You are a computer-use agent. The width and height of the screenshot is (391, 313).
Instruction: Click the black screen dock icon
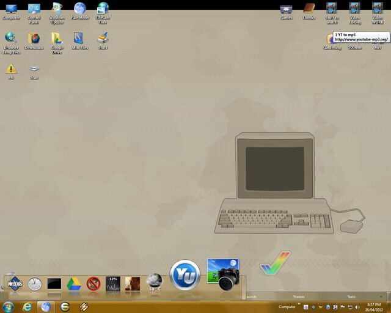click(54, 284)
